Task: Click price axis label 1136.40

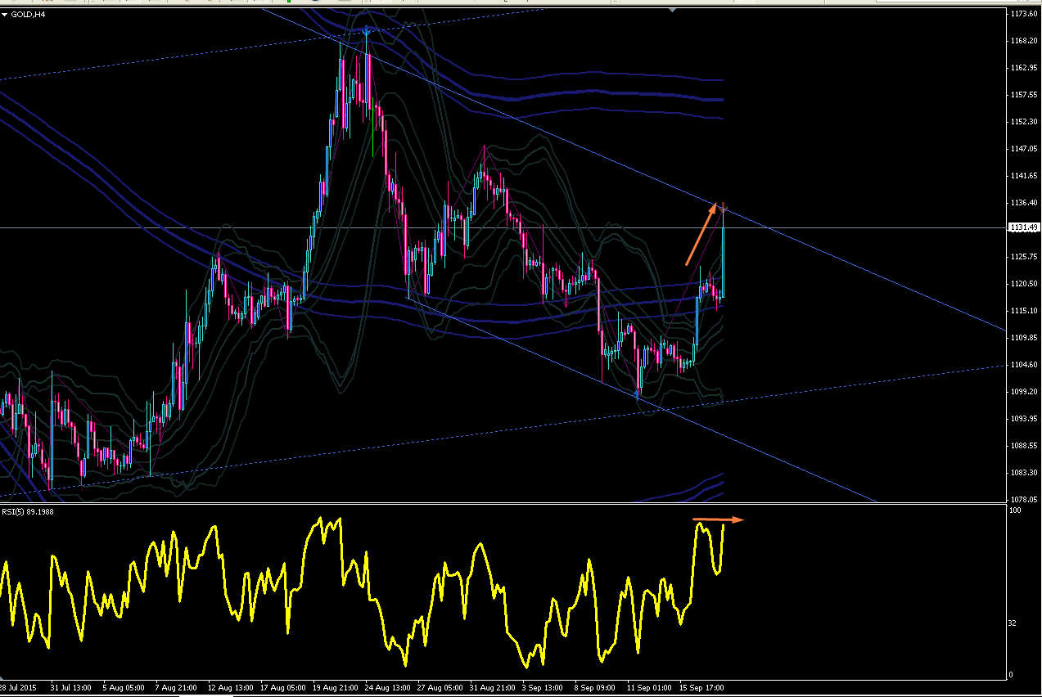Action: pyautogui.click(x=1024, y=203)
